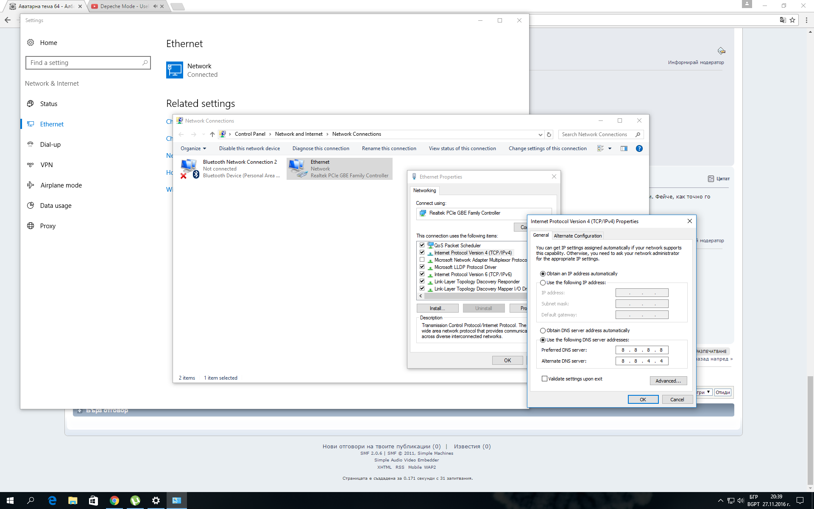Launch Chrome from the taskbar

pyautogui.click(x=114, y=501)
